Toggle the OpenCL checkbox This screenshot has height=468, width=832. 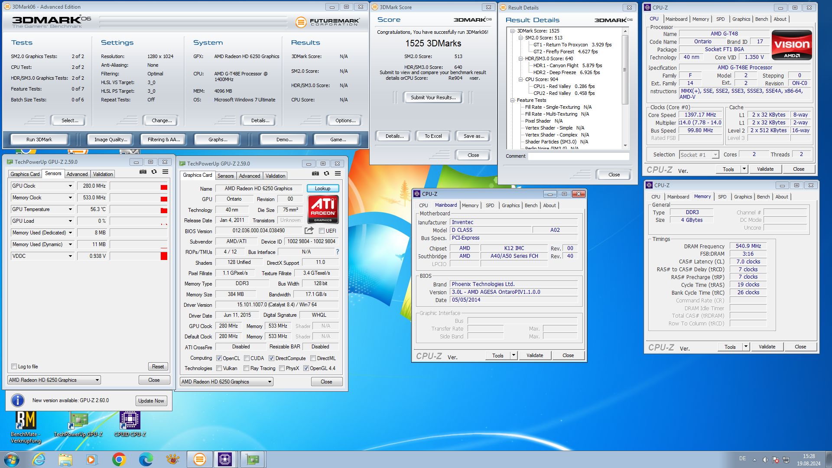[x=219, y=358]
